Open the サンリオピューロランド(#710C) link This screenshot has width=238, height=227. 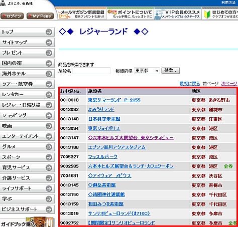tap(119, 213)
